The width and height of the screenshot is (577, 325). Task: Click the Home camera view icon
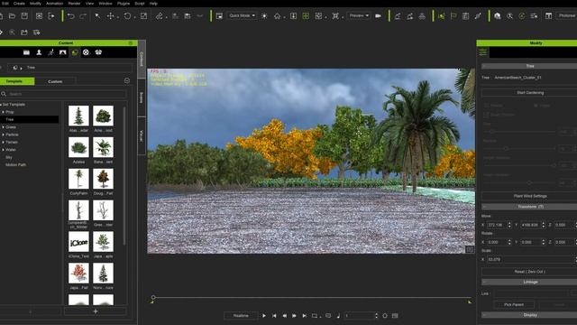(x=277, y=16)
